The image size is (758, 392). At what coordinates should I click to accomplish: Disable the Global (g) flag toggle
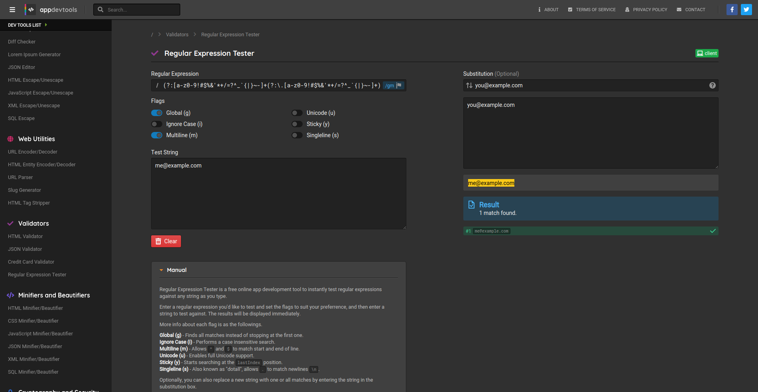157,113
